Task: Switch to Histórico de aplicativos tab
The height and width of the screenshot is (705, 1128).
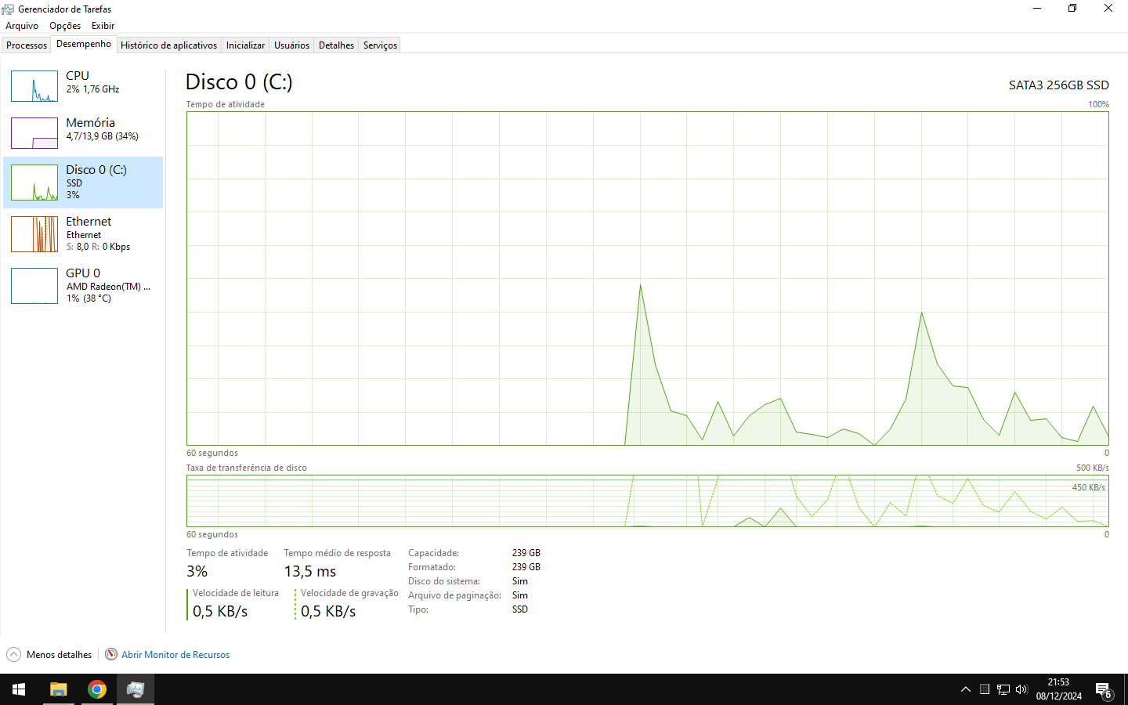Action: (x=168, y=45)
